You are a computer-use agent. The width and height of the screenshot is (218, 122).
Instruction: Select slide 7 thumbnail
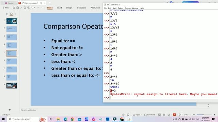[12, 69]
